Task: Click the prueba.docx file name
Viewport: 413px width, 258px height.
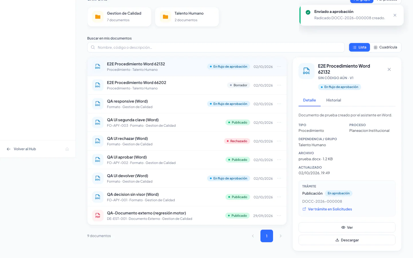Action: (309, 159)
